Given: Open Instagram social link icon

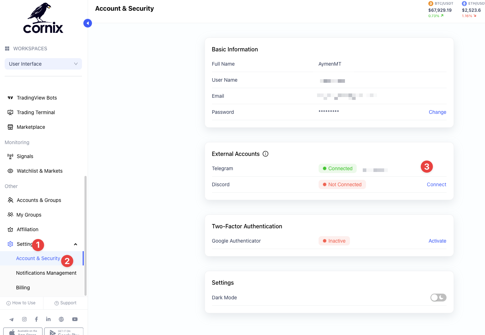Looking at the screenshot, I should click(x=24, y=319).
